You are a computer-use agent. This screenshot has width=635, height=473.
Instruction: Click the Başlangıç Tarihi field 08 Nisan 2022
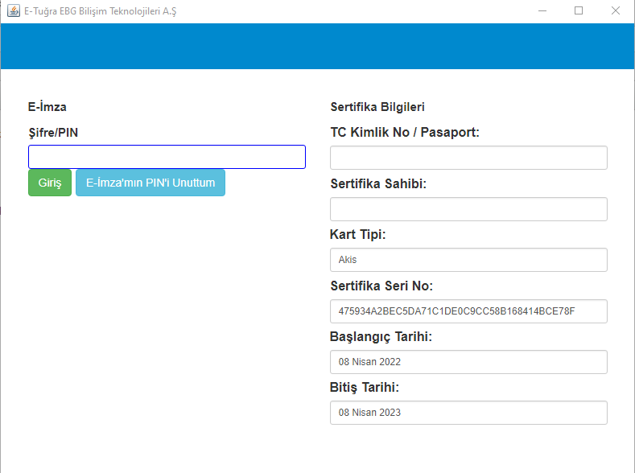pos(468,362)
